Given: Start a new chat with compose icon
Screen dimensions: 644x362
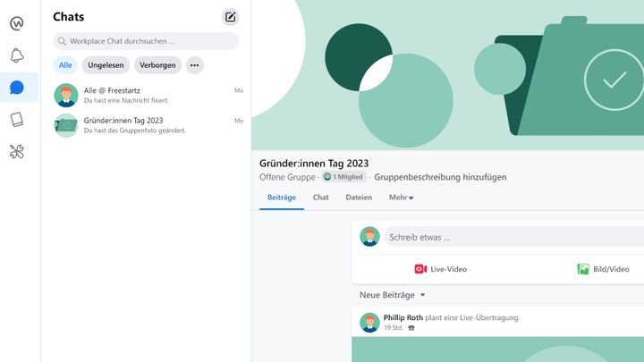Looking at the screenshot, I should (231, 17).
